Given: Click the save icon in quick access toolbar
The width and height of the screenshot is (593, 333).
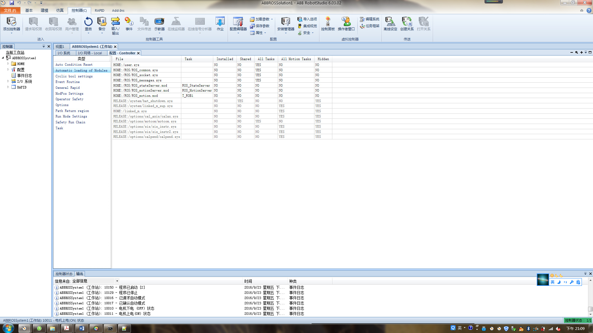Looking at the screenshot, I should [12, 3].
